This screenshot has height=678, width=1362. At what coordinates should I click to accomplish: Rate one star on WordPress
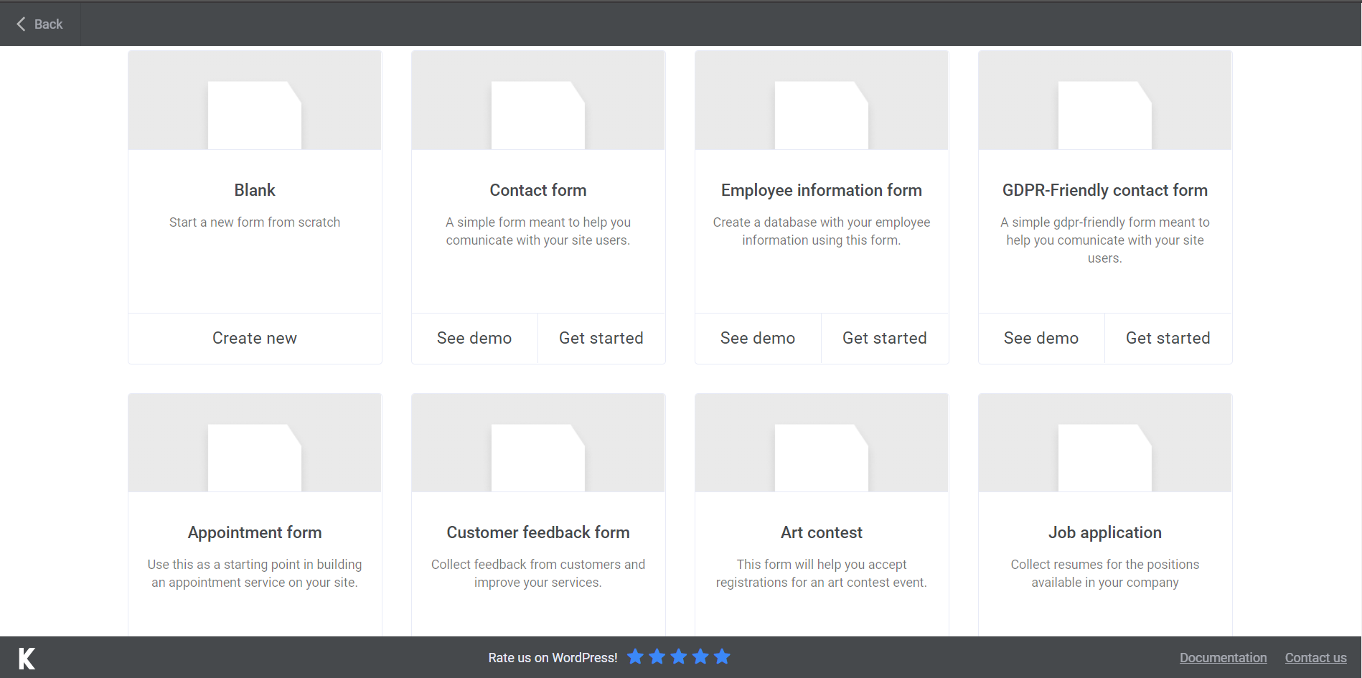[635, 656]
